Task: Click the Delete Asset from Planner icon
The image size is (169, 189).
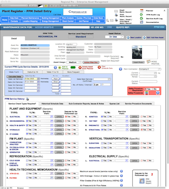Action: (x=80, y=68)
